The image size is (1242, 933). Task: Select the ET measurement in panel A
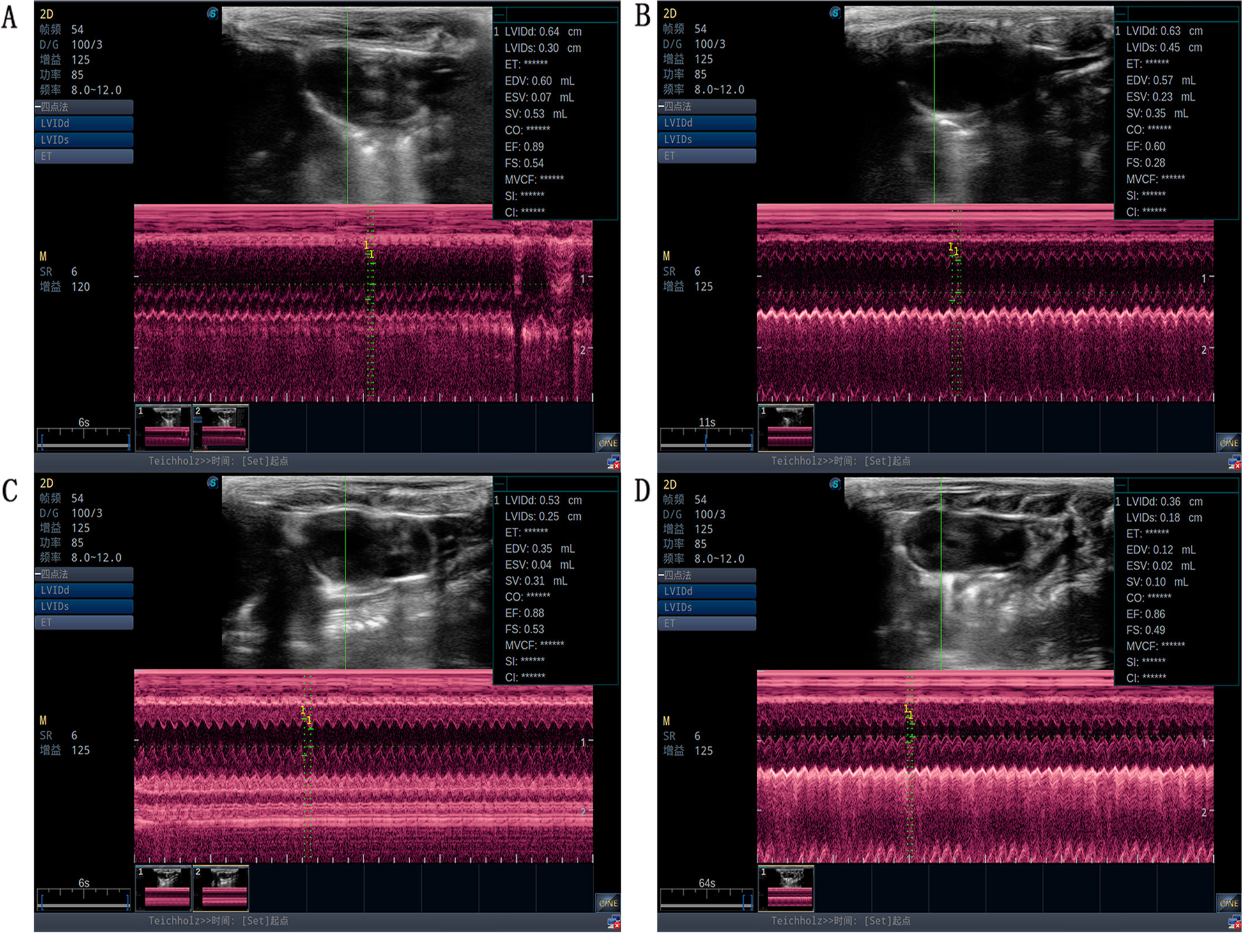coord(84,157)
